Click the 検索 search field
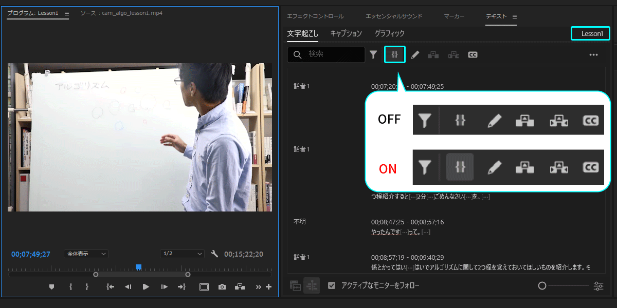 pyautogui.click(x=326, y=54)
